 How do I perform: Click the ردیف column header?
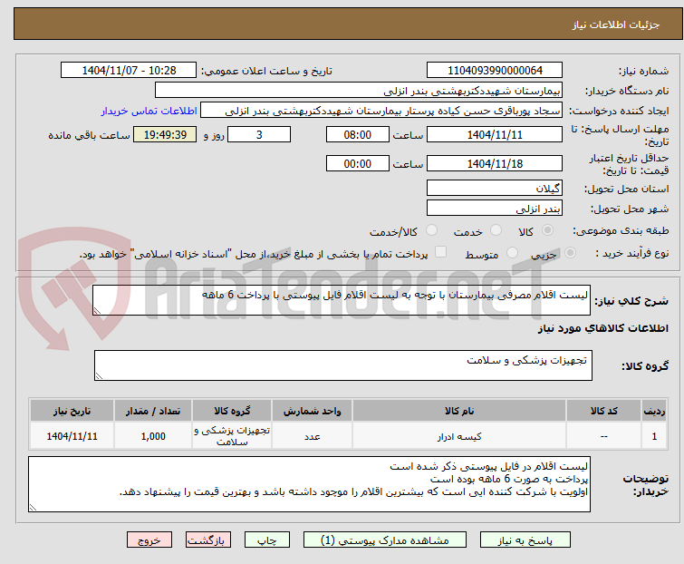click(654, 411)
